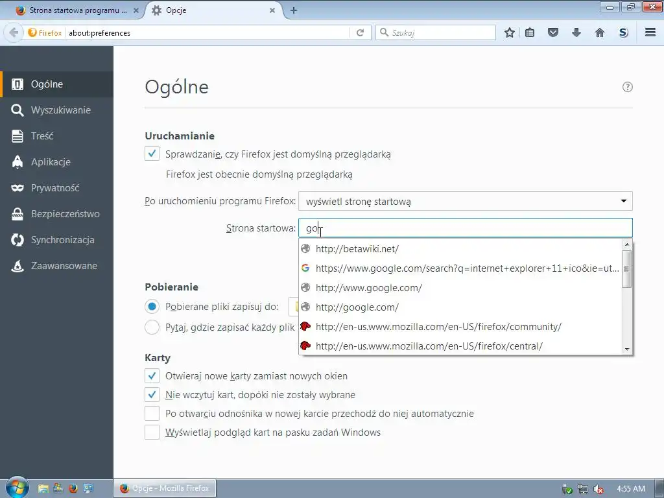Open the Prywatność preferences category
The height and width of the screenshot is (498, 664).
click(57, 187)
